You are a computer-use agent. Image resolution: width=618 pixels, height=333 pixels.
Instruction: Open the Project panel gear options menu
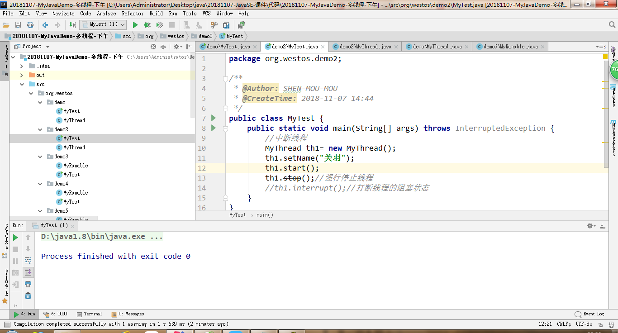click(x=177, y=47)
